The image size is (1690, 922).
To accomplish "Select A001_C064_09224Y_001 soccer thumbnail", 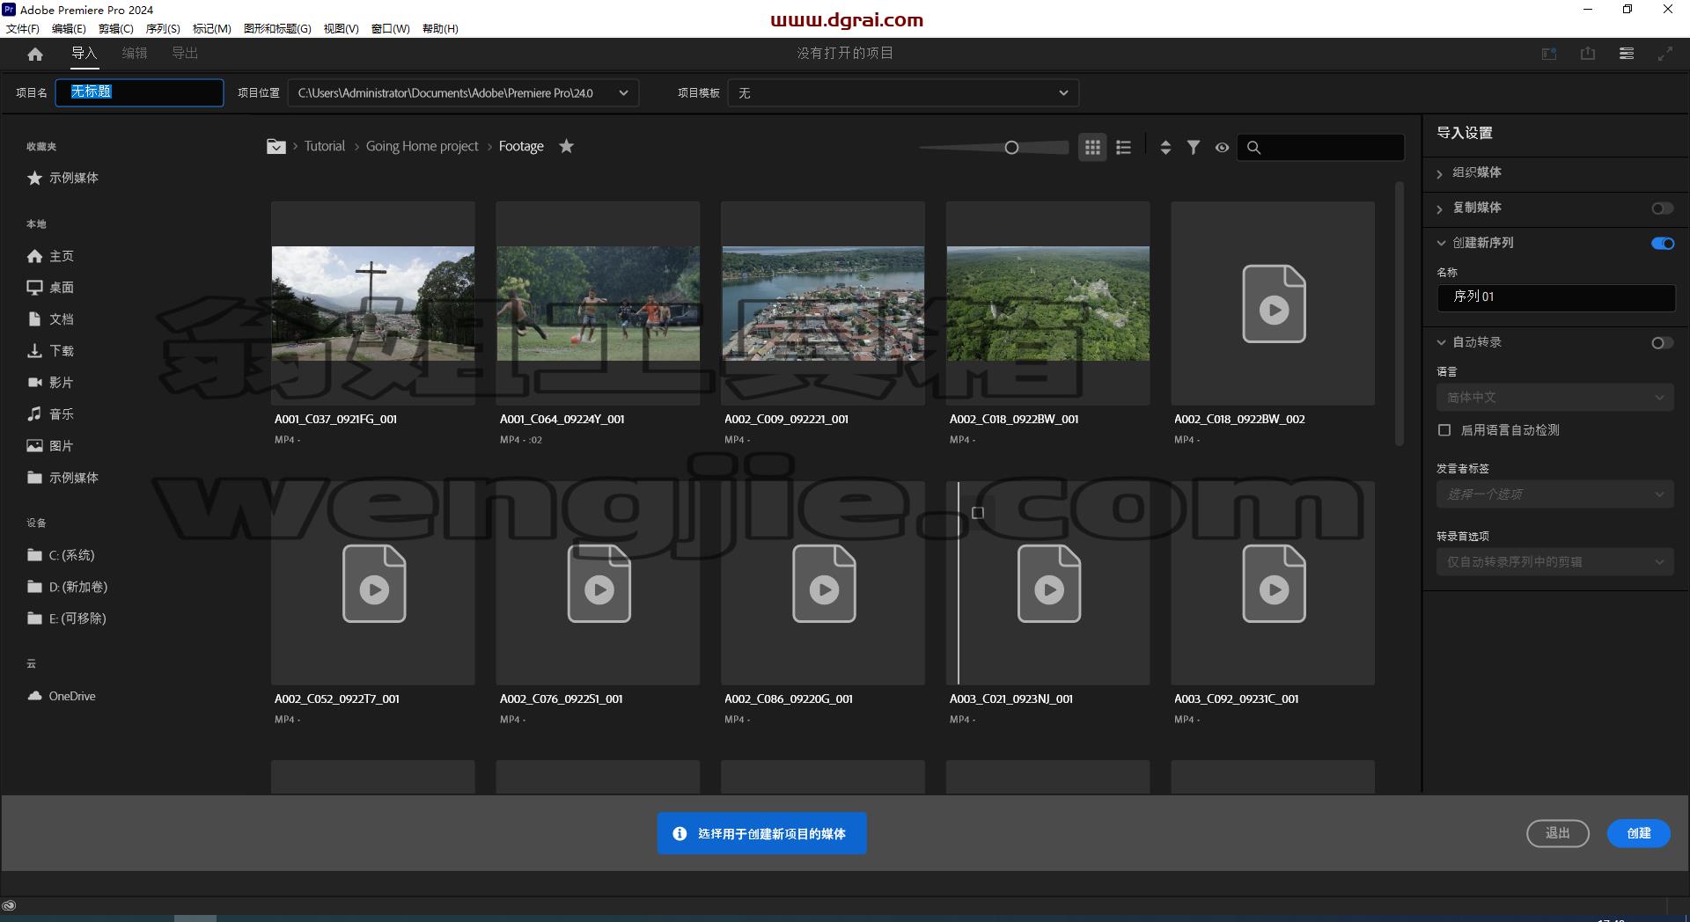I will pyautogui.click(x=599, y=304).
